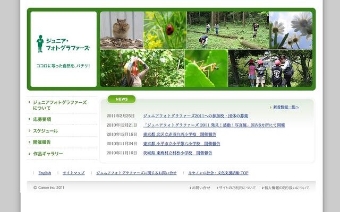Click the 2011年2月25日 date text

[121, 116]
